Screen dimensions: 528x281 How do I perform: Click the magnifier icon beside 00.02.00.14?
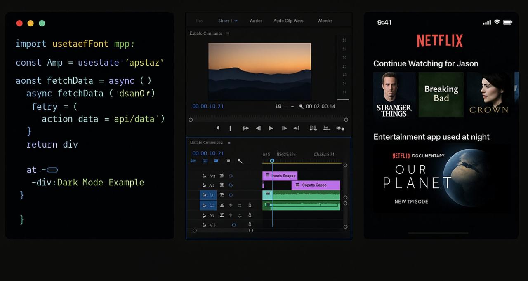tap(301, 106)
